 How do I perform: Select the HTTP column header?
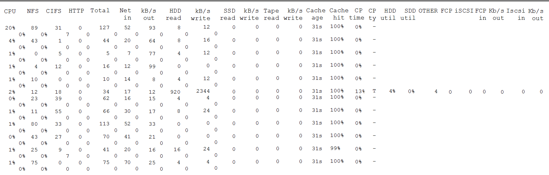click(76, 11)
